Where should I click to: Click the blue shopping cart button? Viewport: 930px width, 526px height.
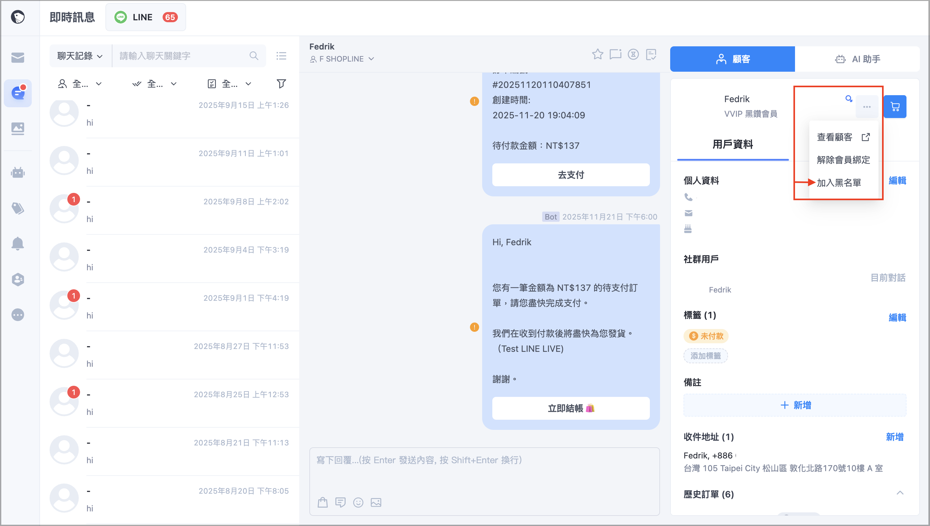point(895,107)
